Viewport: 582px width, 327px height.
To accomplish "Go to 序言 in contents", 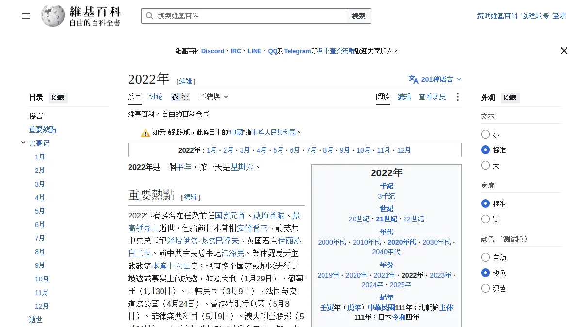I will click(x=36, y=116).
